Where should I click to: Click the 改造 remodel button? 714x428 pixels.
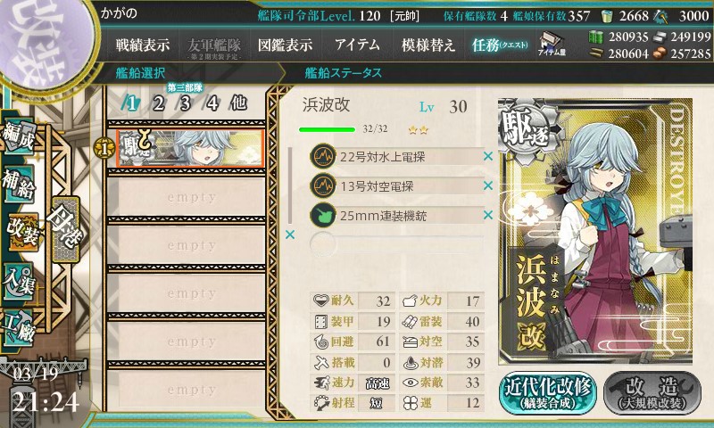click(652, 393)
